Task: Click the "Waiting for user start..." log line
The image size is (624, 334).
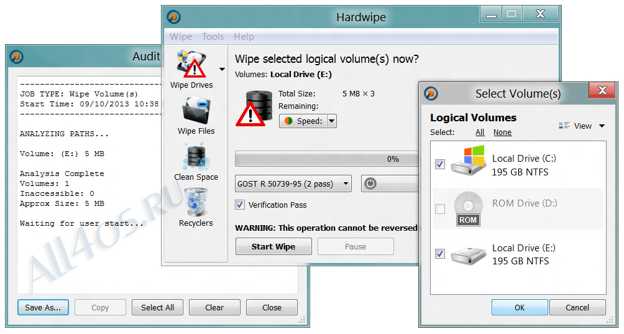Action: 81,223
